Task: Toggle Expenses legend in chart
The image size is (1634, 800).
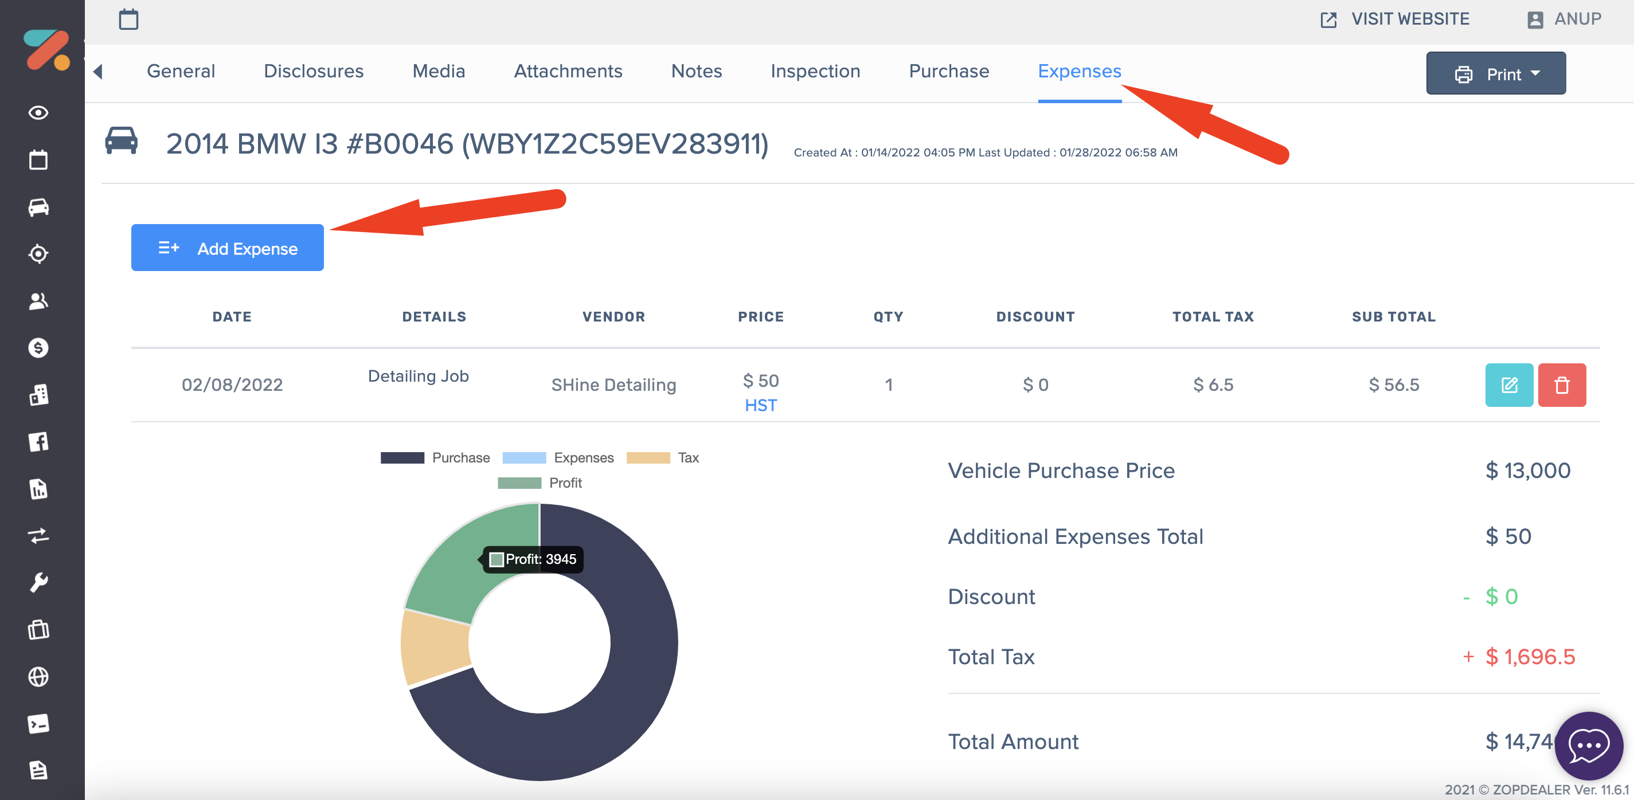Action: click(x=557, y=458)
